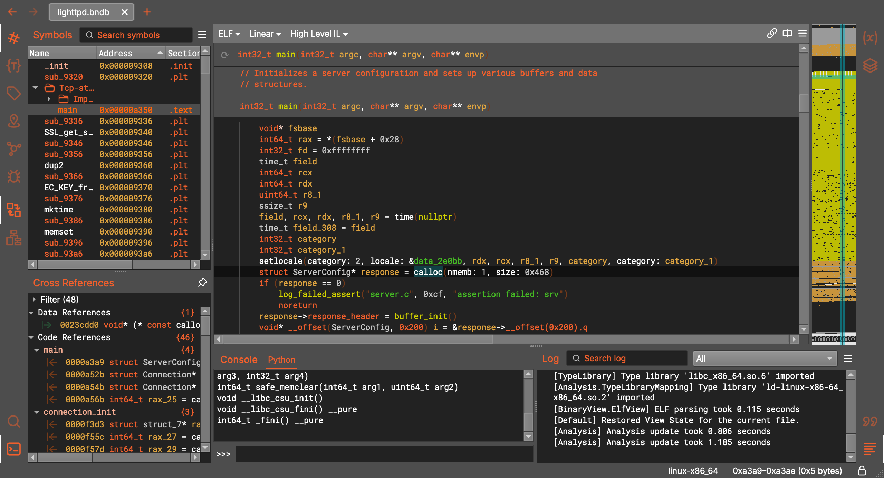Screen dimensions: 884x478
Task: Select the lighttpd.bndb file tab
Action: click(x=83, y=12)
